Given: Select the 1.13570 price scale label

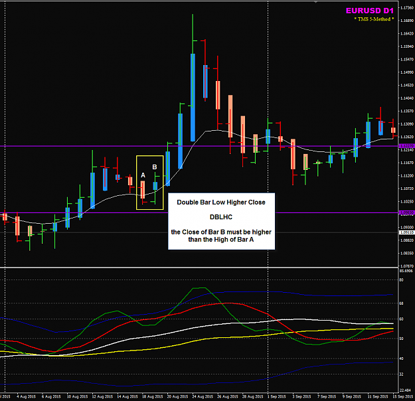Looking at the screenshot, I should [x=407, y=111].
